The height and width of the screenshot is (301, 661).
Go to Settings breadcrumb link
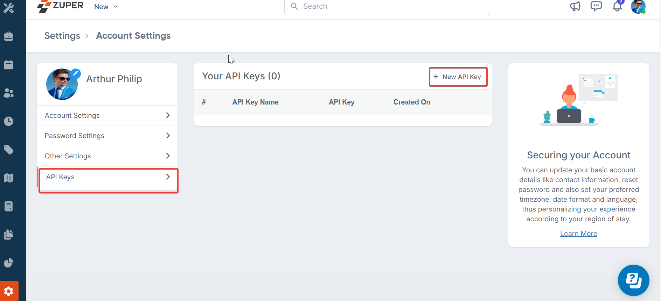(62, 36)
